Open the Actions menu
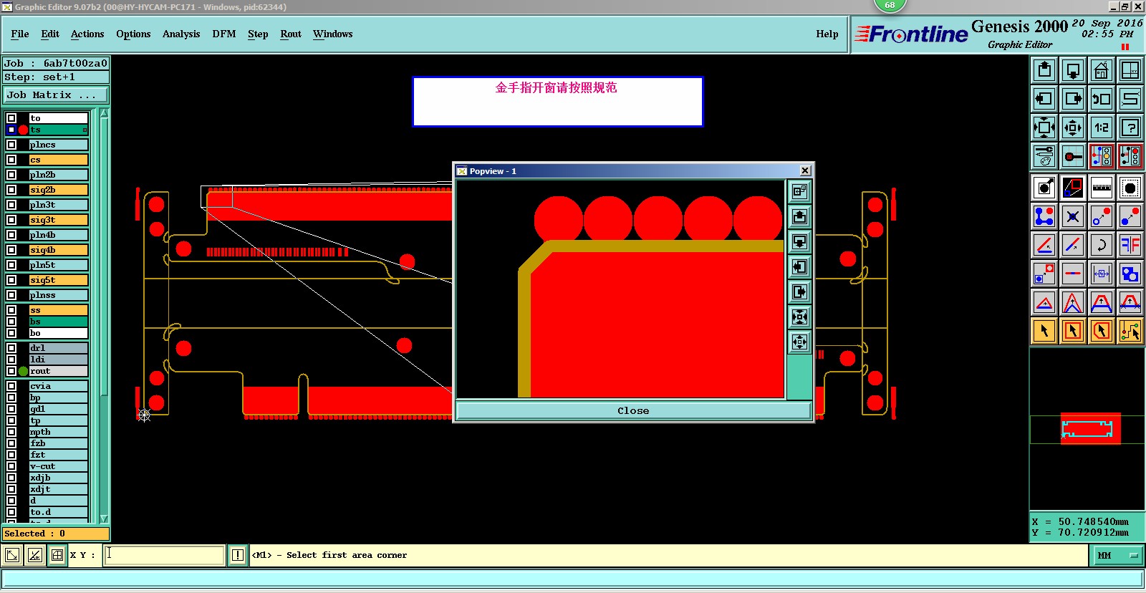Screen dimensions: 1146x593 [87, 34]
